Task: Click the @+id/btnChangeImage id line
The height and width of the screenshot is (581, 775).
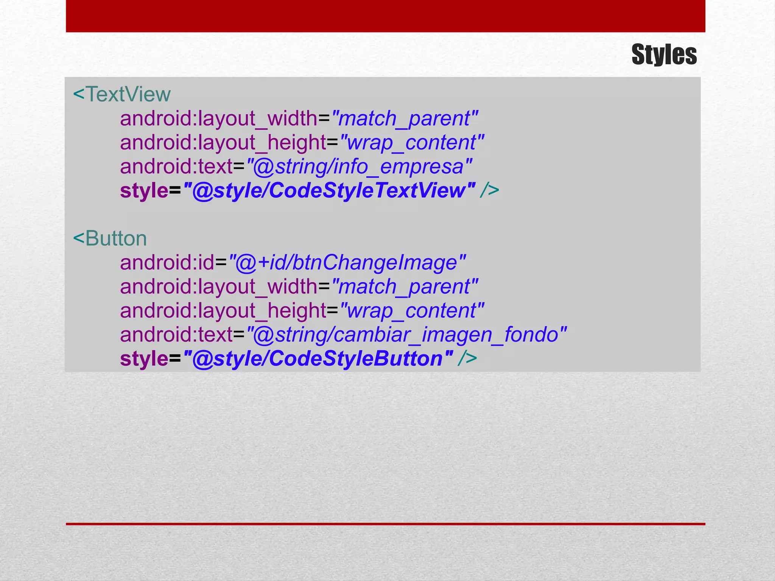Action: pyautogui.click(x=293, y=263)
